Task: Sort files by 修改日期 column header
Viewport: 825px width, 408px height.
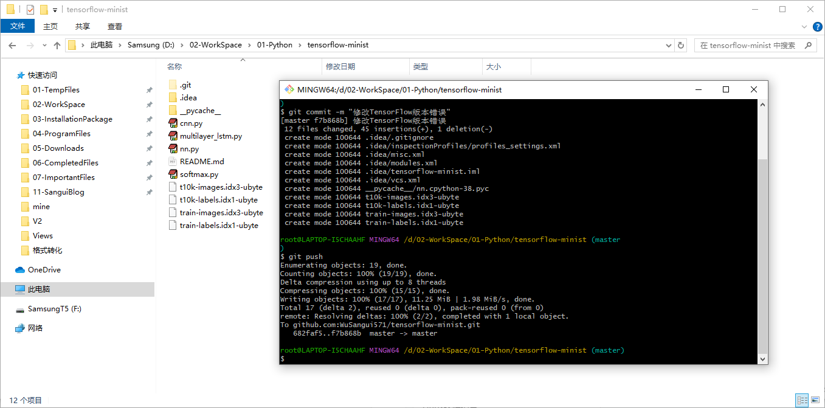Action: (340, 67)
